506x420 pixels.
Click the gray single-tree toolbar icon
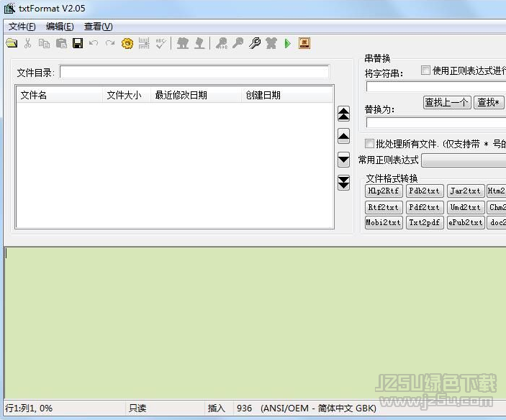200,43
